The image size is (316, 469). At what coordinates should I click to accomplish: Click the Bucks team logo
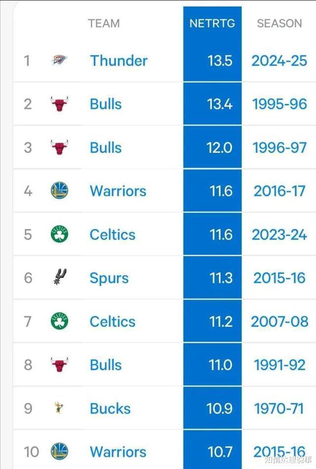click(59, 408)
